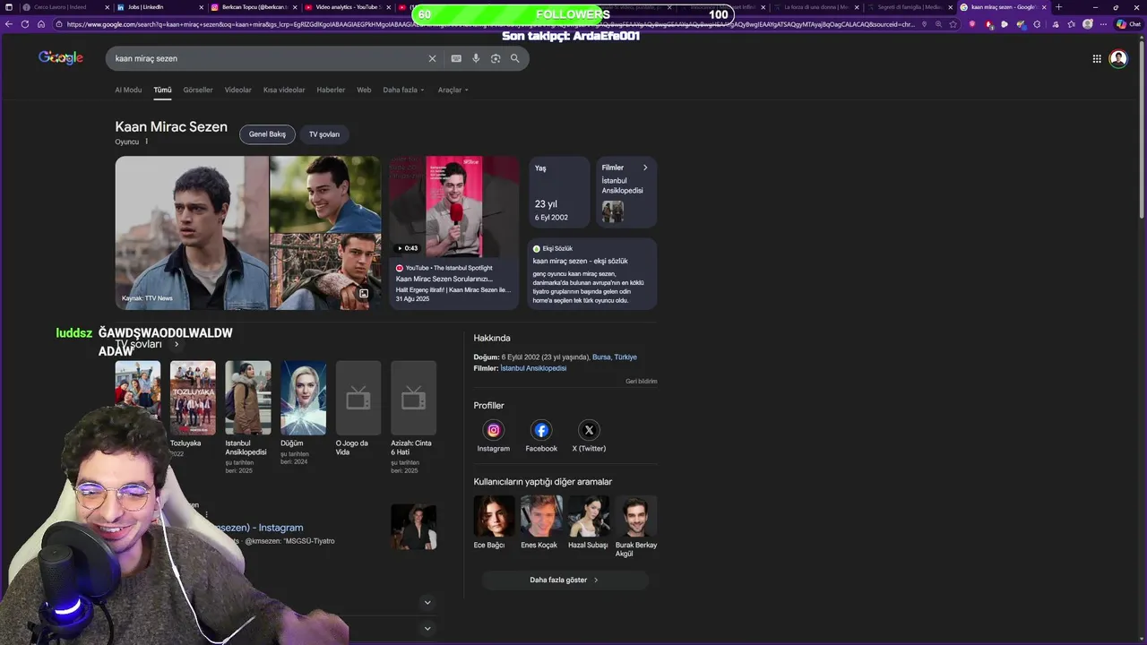
Task: Click into the Google search input field
Action: point(269,58)
